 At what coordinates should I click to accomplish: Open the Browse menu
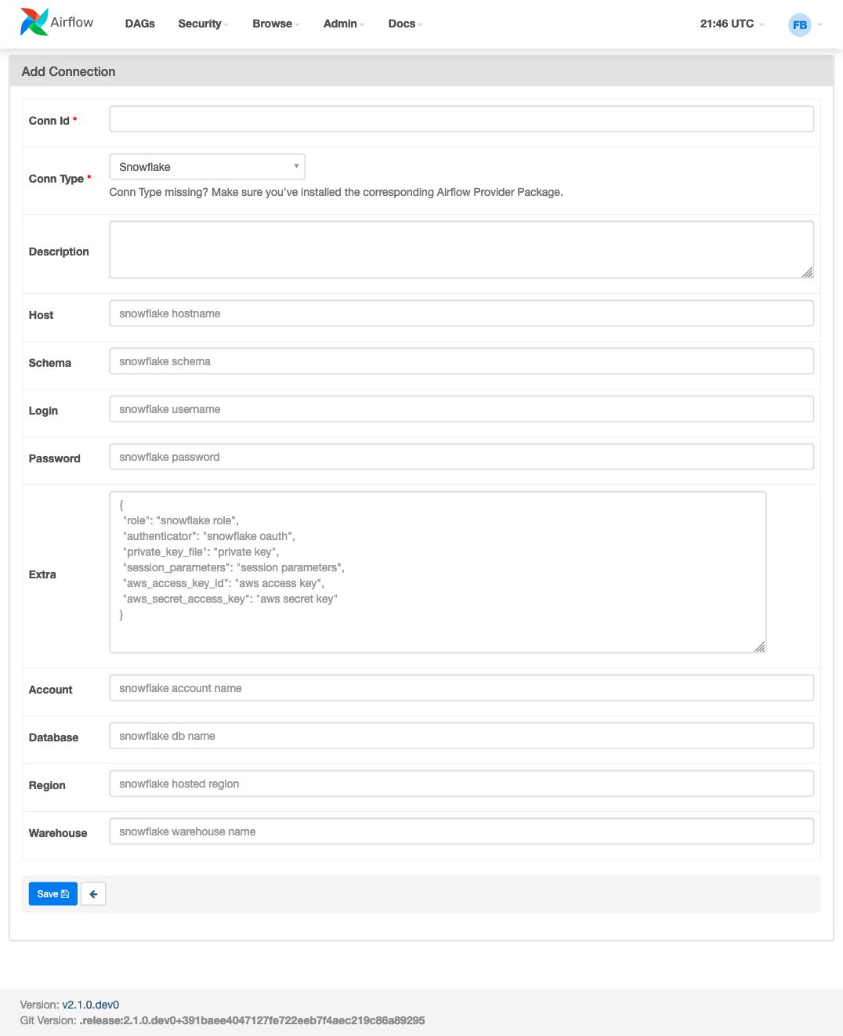point(276,24)
